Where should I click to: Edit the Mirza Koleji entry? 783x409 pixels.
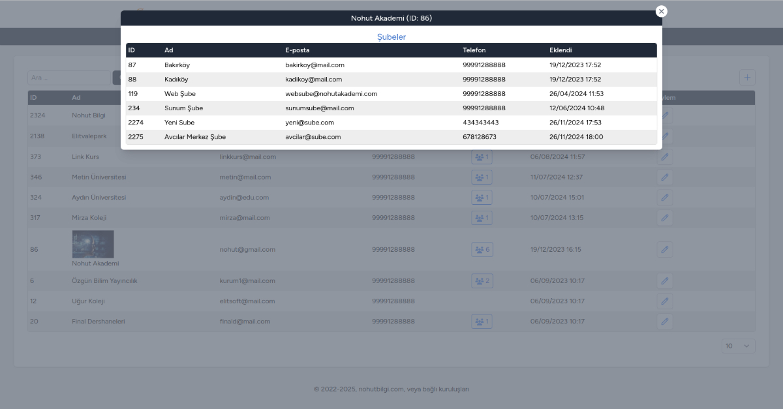(x=664, y=217)
